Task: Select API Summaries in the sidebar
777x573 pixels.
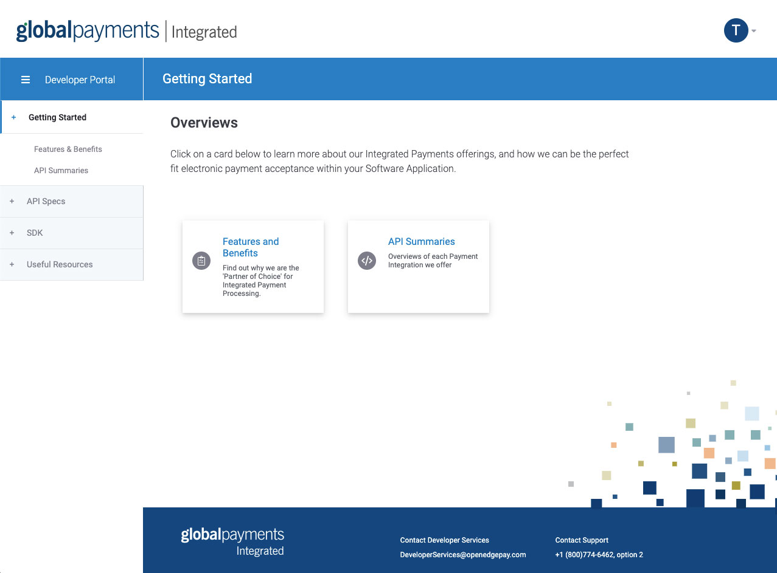Action: [61, 170]
